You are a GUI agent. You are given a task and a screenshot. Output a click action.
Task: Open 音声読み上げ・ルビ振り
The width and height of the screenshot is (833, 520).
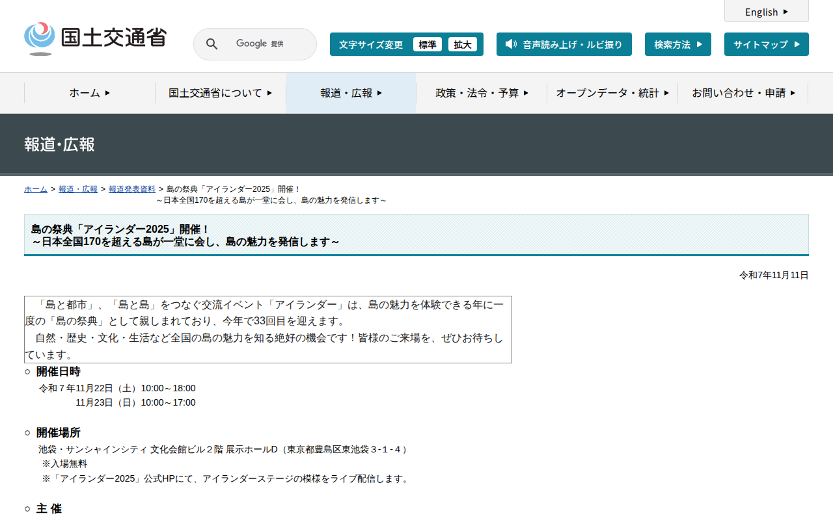(564, 44)
